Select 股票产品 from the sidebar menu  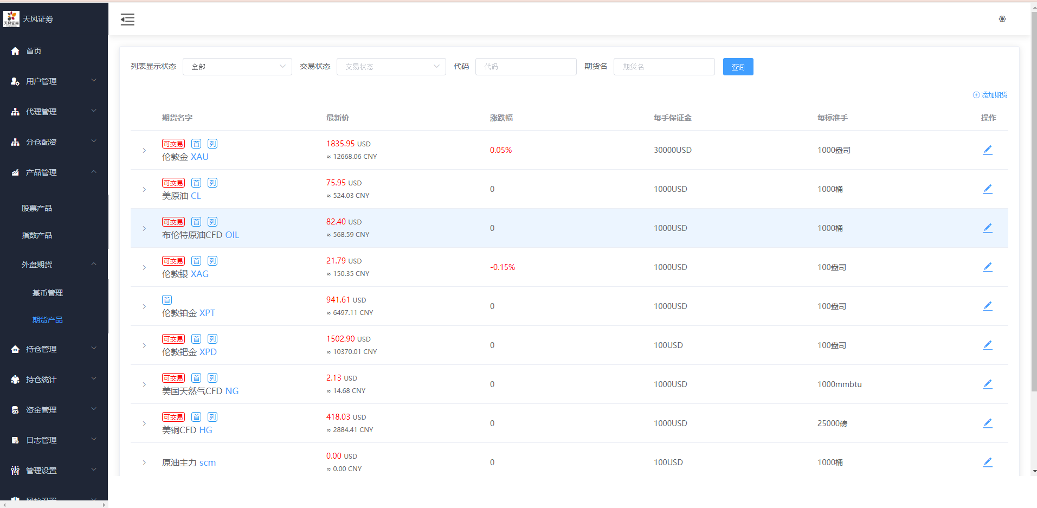tap(37, 208)
